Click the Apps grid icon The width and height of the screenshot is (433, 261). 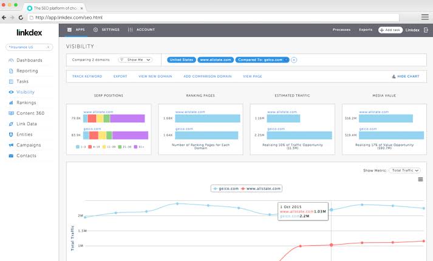tap(70, 30)
